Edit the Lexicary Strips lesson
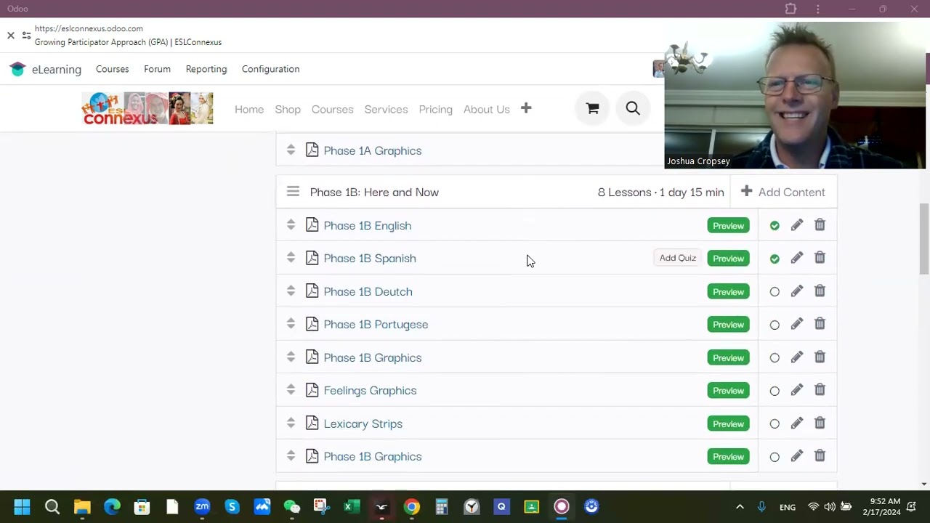930x523 pixels. click(x=797, y=423)
